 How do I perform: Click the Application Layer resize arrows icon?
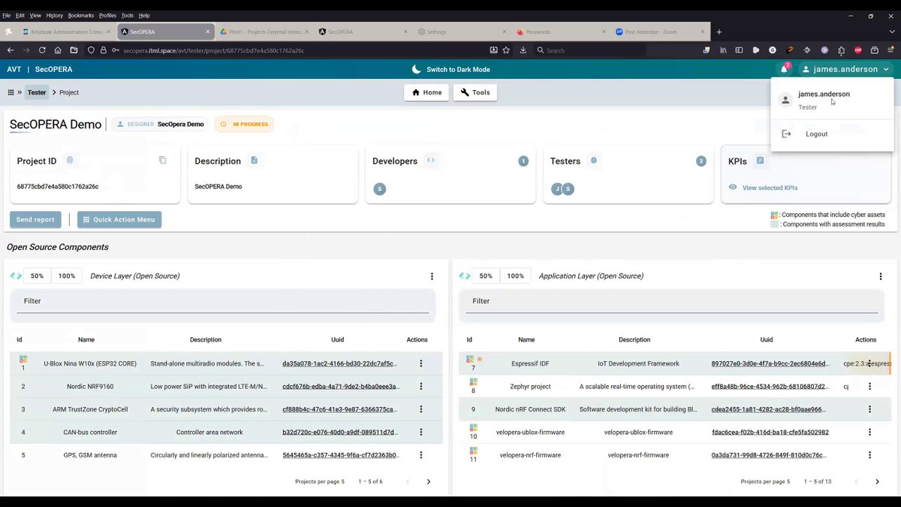(464, 276)
